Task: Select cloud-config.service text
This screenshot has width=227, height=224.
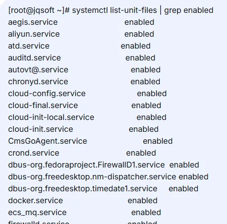Action: 47,94
